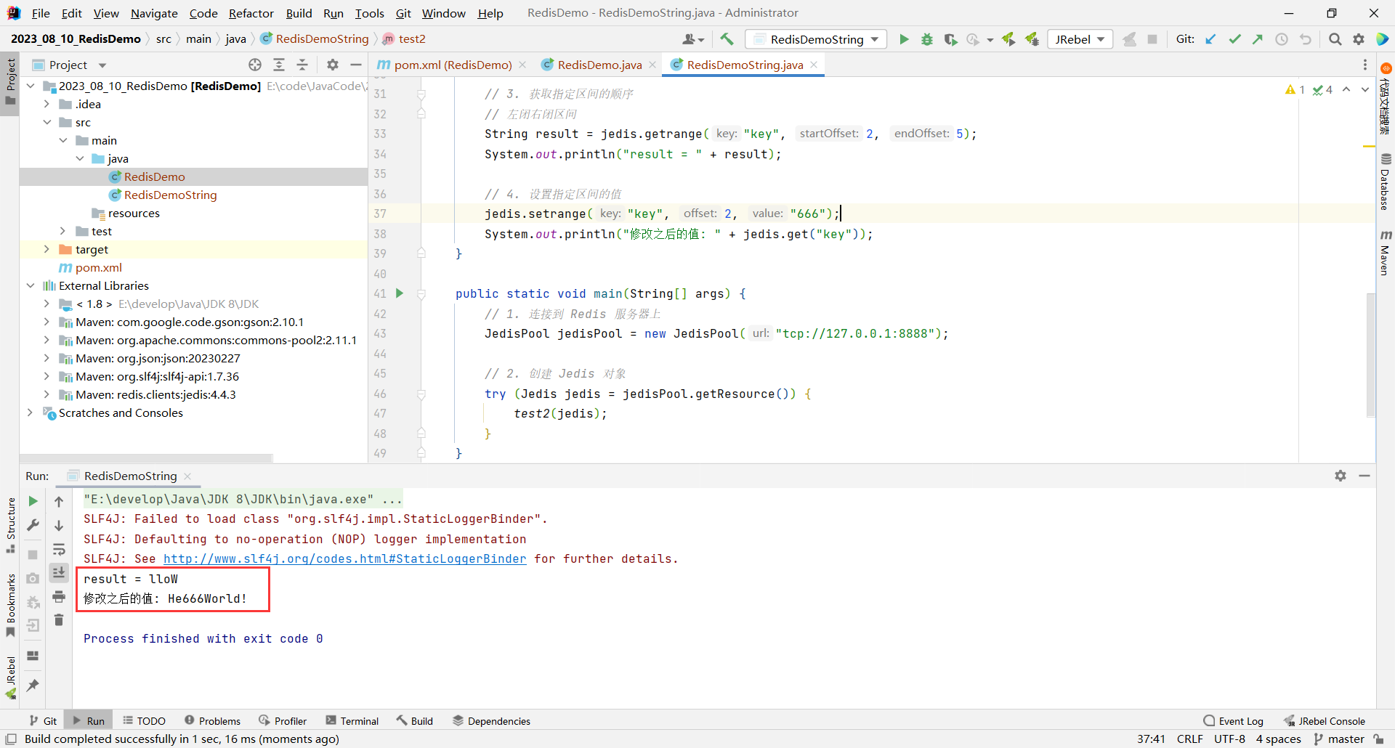
Task: Open the RedisDemoString run configuration dropdown
Action: click(817, 39)
